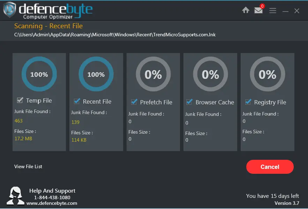
Task: Disable the Registry File checkbox
Action: point(248,102)
